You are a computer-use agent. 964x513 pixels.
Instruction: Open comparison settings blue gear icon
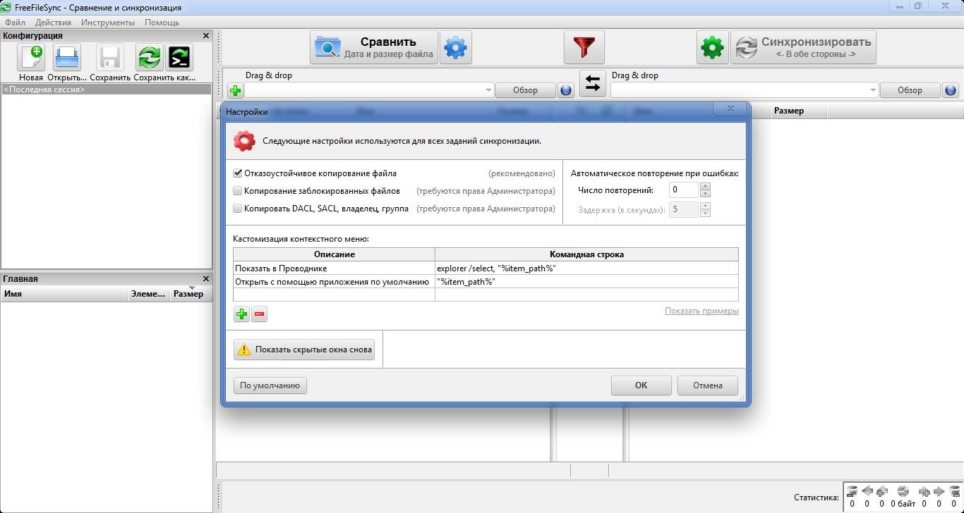(456, 48)
